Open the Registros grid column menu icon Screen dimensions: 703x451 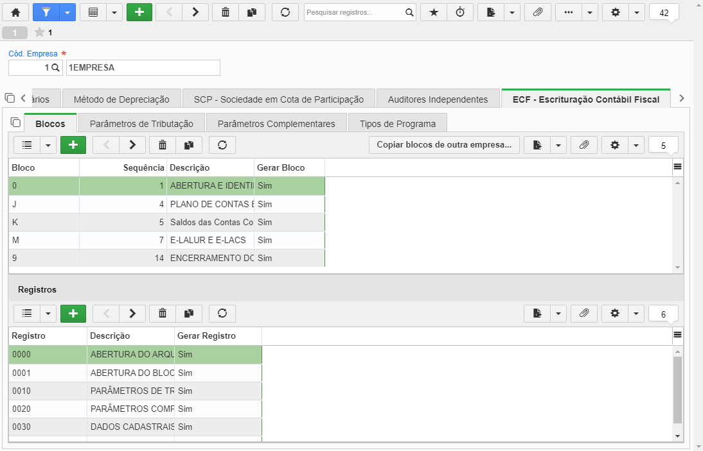tap(677, 335)
